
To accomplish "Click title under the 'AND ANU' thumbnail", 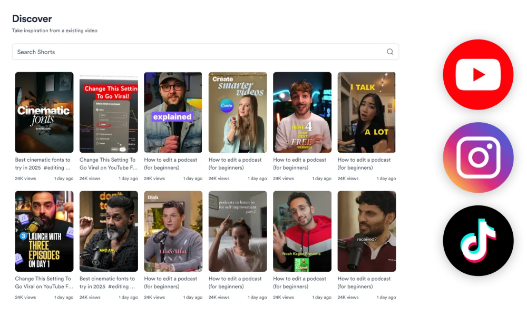I will pyautogui.click(x=108, y=283).
